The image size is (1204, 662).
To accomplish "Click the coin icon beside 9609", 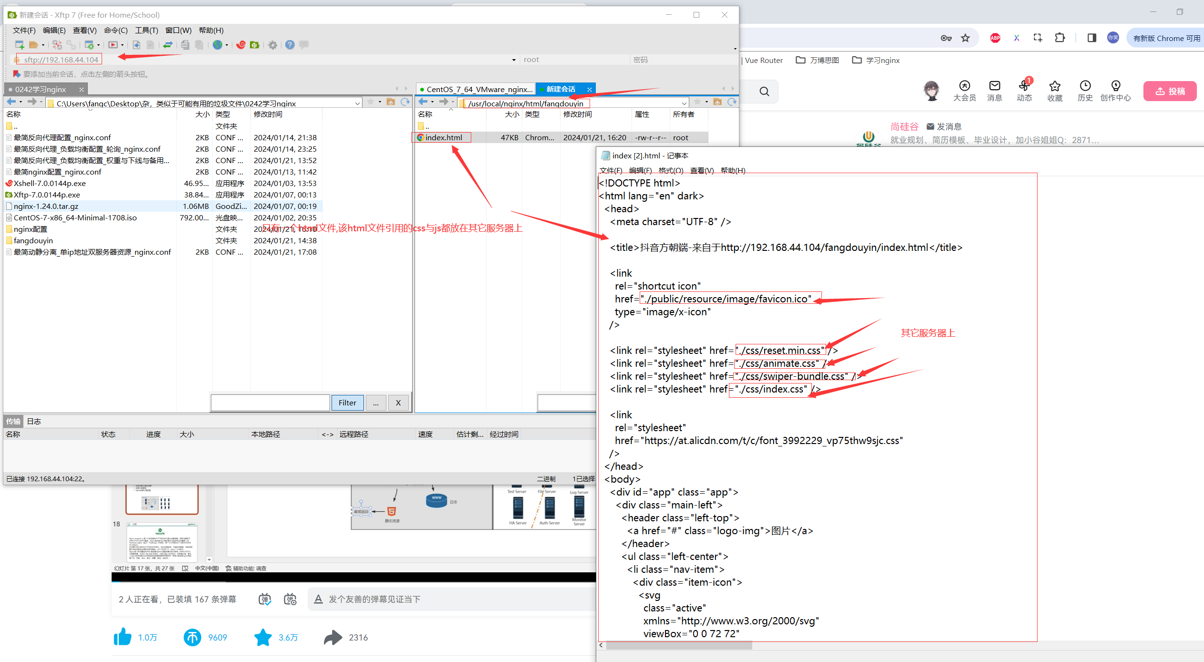I will click(x=192, y=637).
